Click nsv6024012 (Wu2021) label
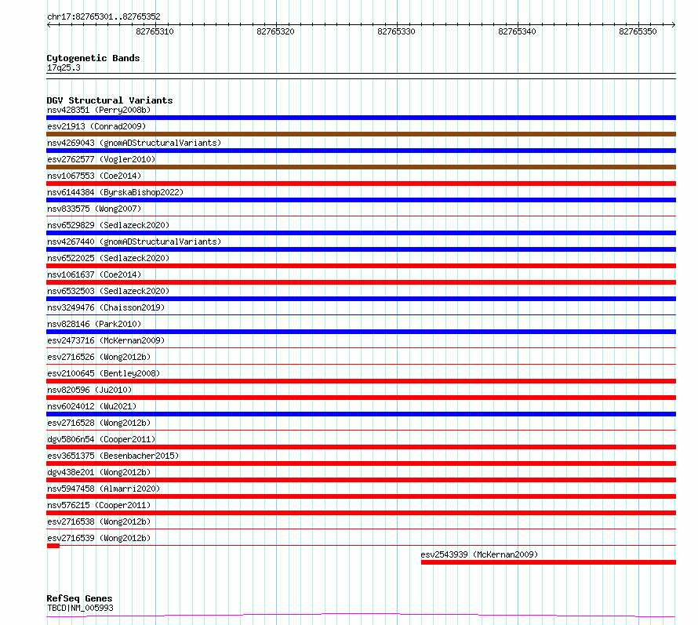The height and width of the screenshot is (625, 698). [x=92, y=406]
